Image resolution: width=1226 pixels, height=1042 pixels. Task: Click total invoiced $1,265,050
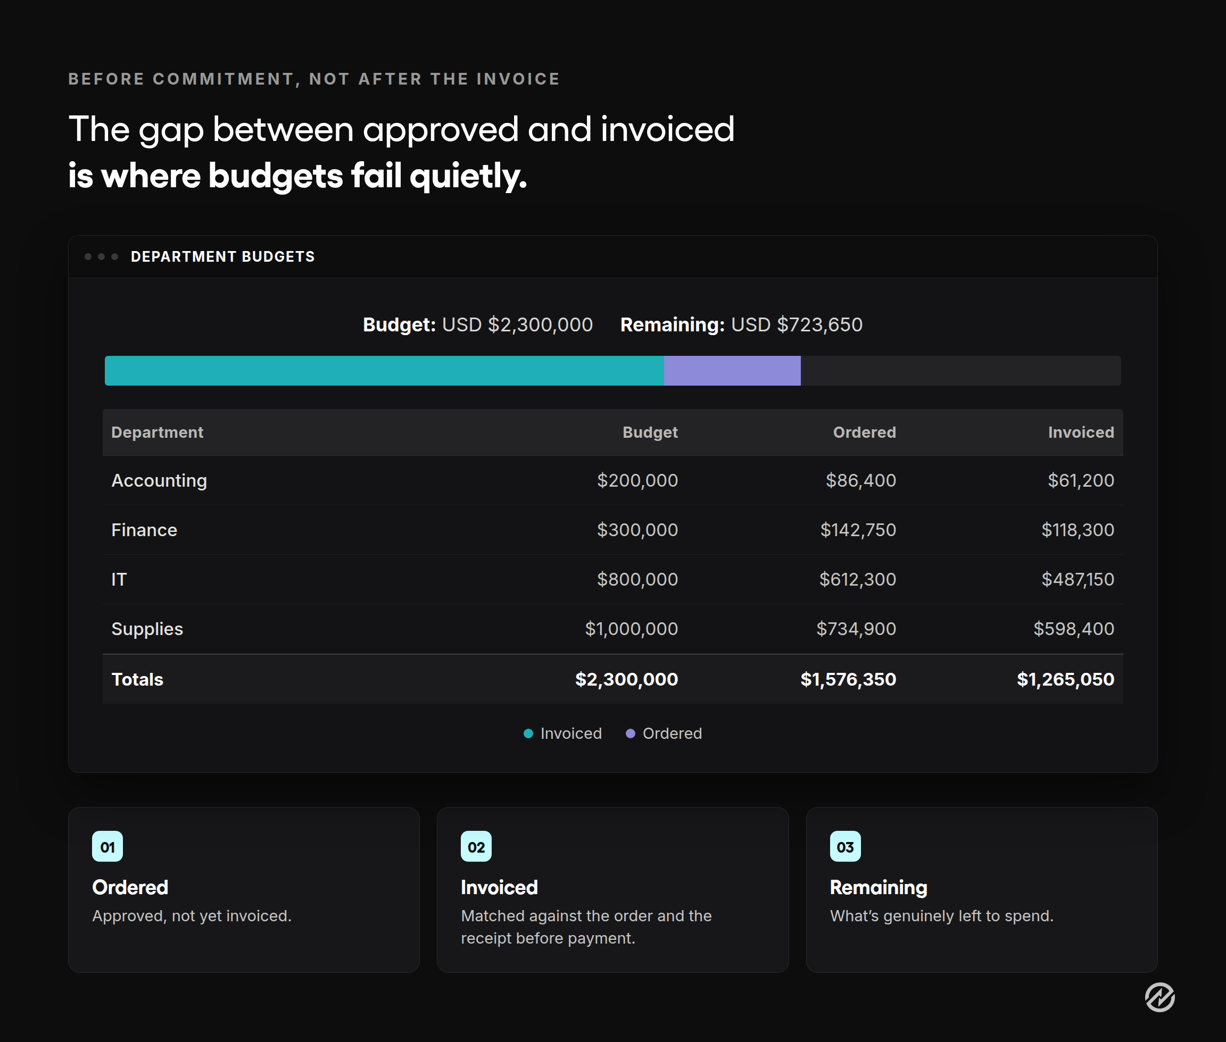1065,679
